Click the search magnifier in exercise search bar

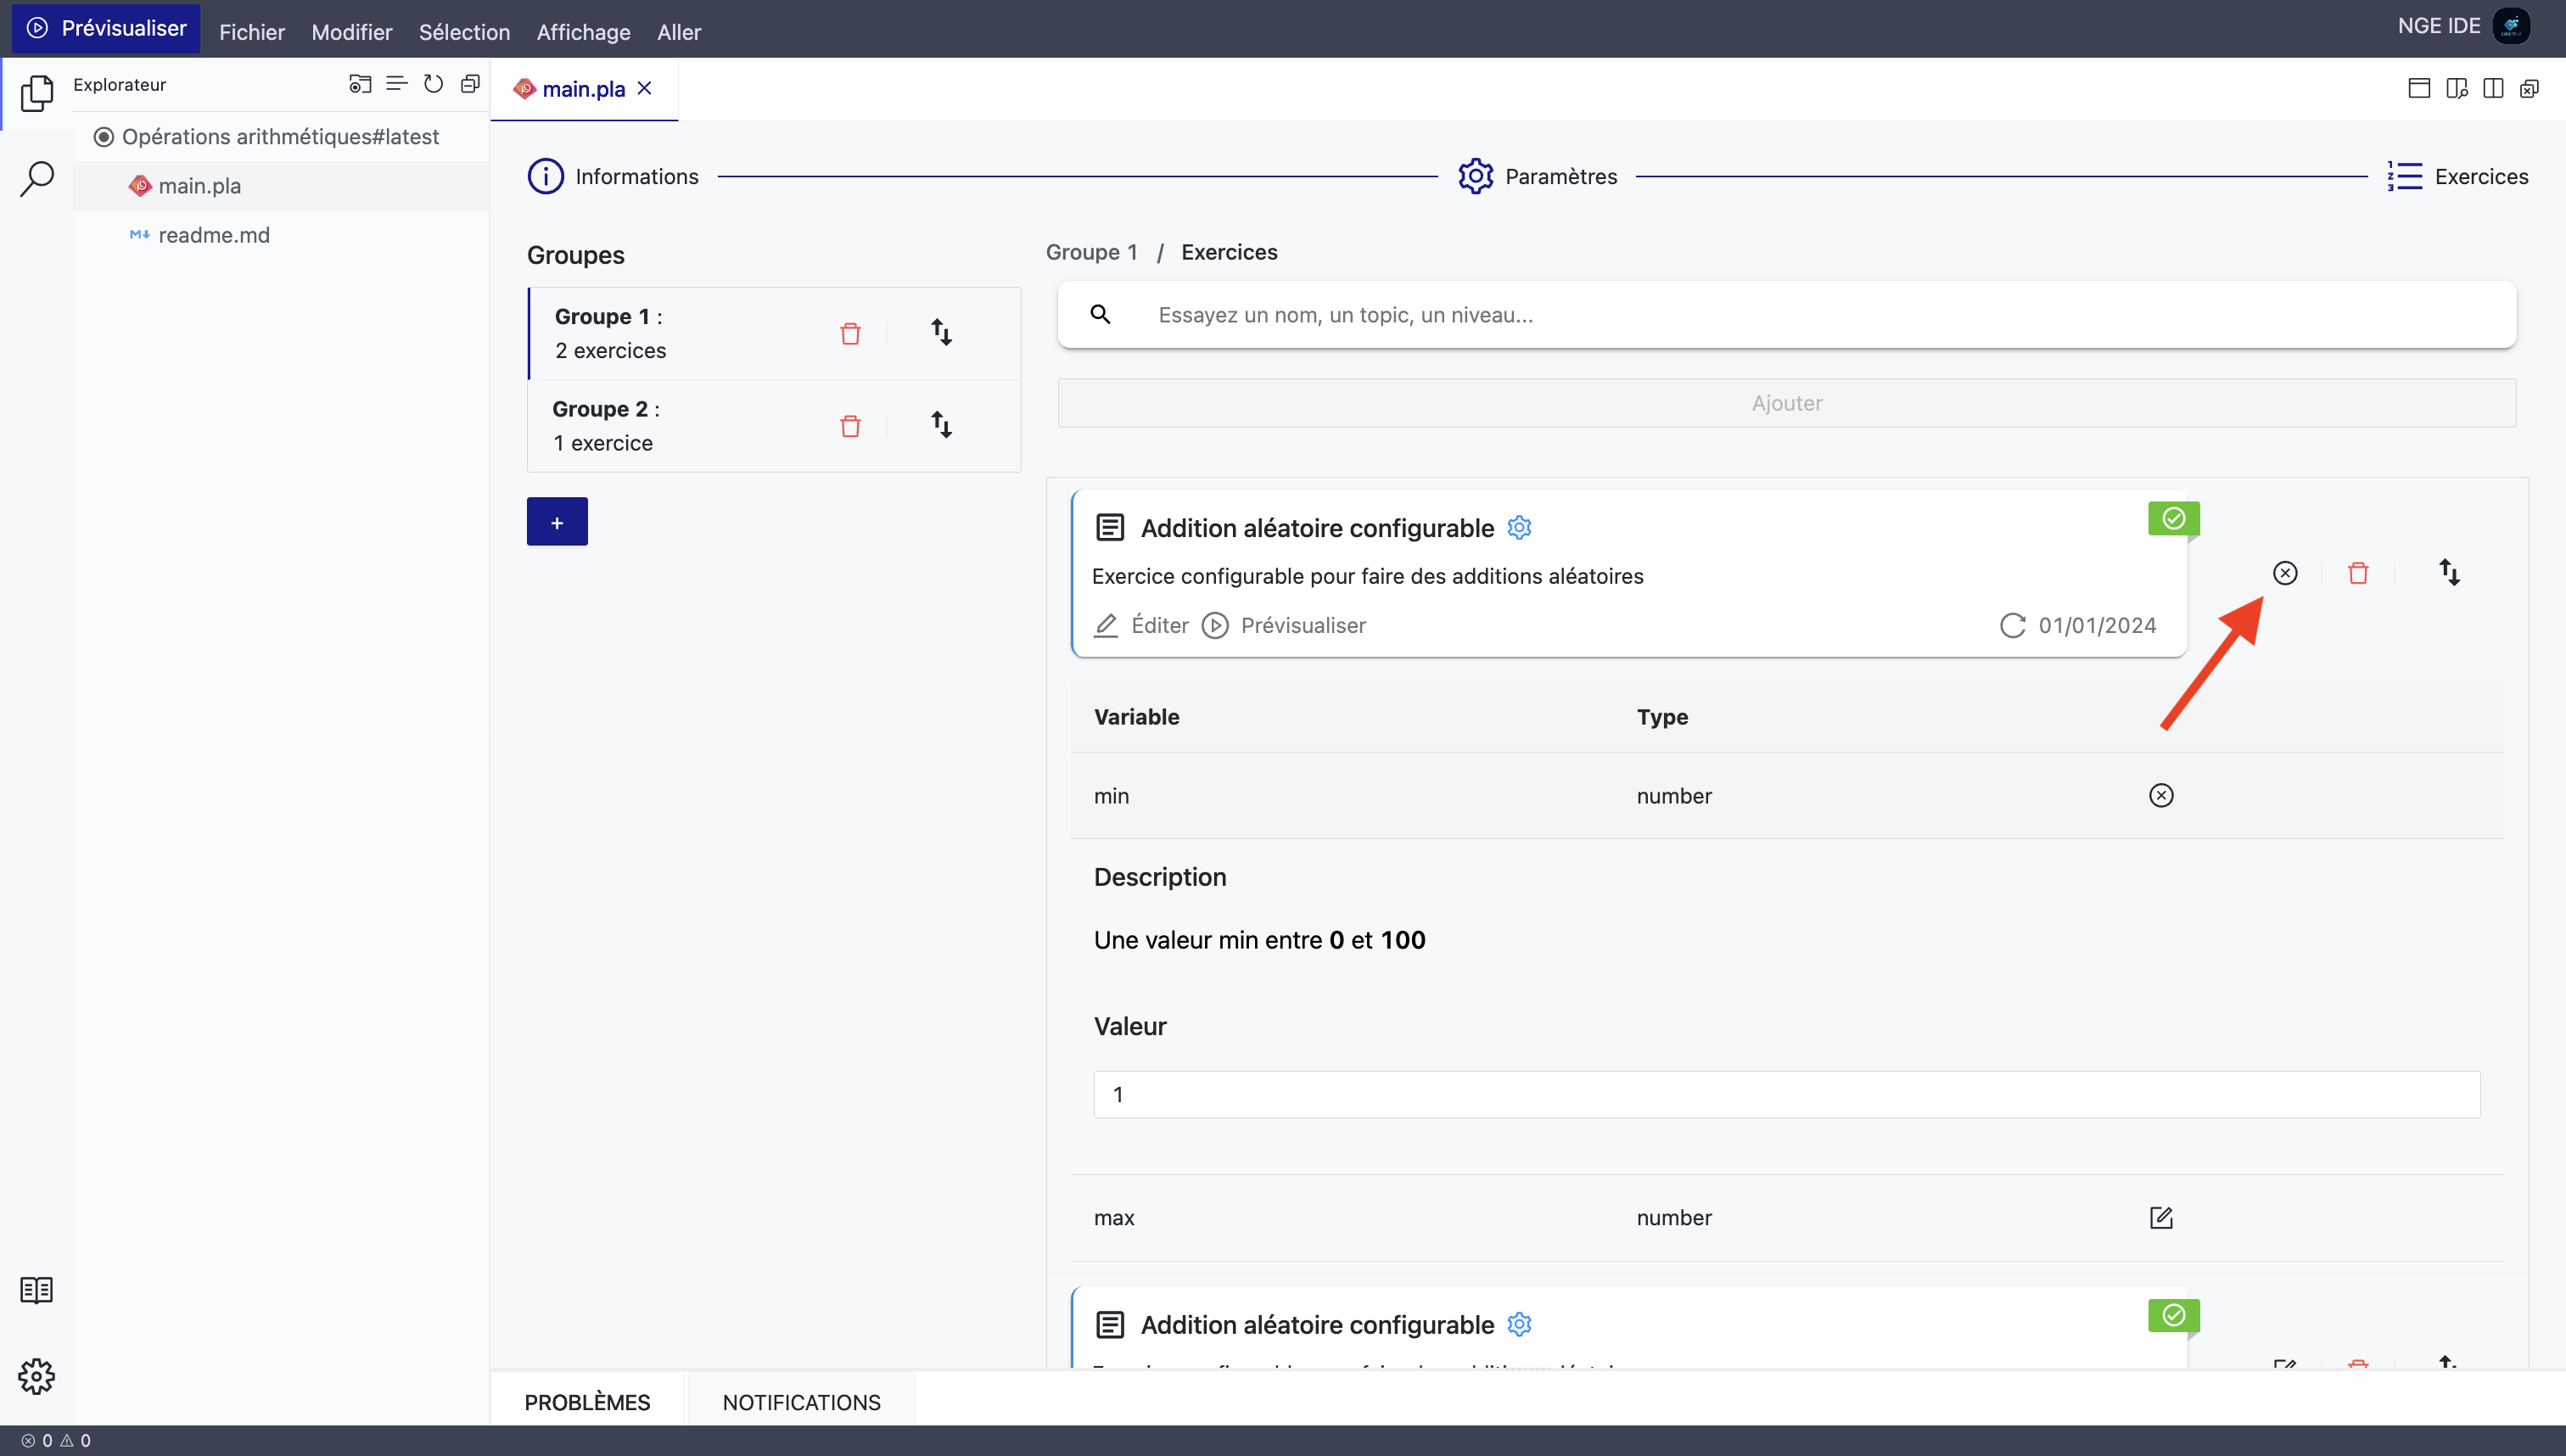pos(1100,315)
